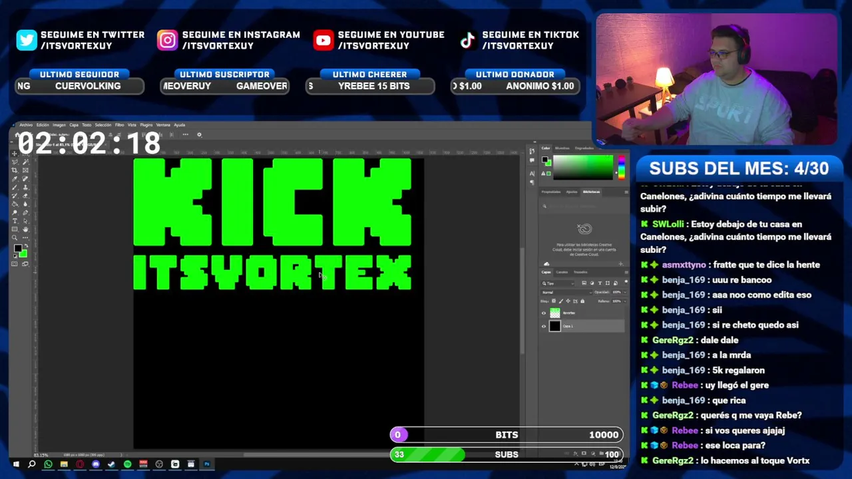Select the Capa 1 layer thumbnail

[x=555, y=326]
